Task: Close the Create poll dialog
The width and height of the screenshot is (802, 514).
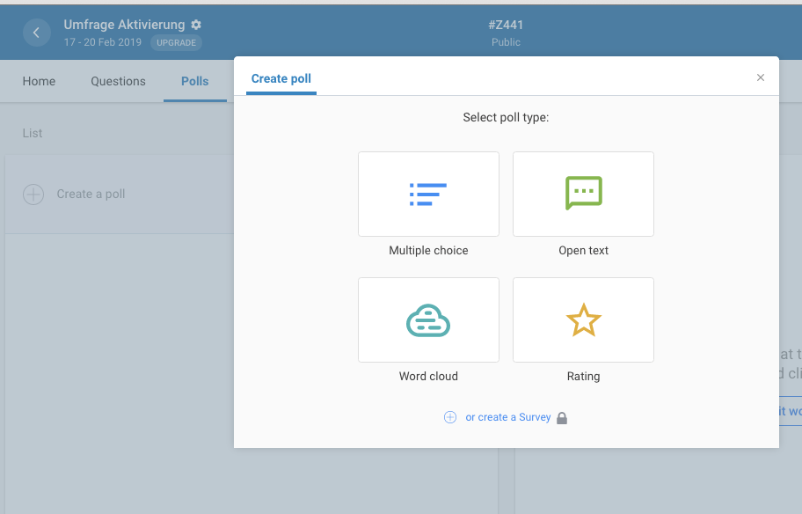Action: coord(761,77)
